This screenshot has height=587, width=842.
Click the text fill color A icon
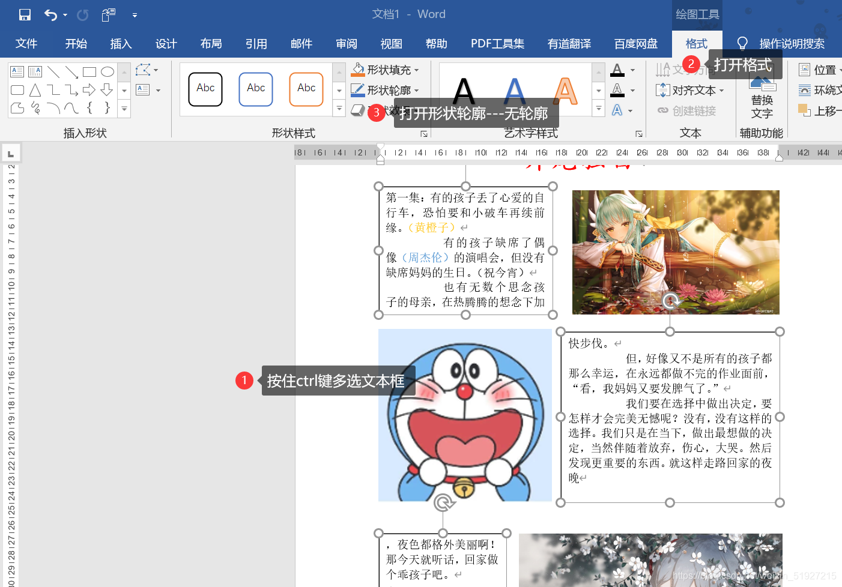click(617, 70)
